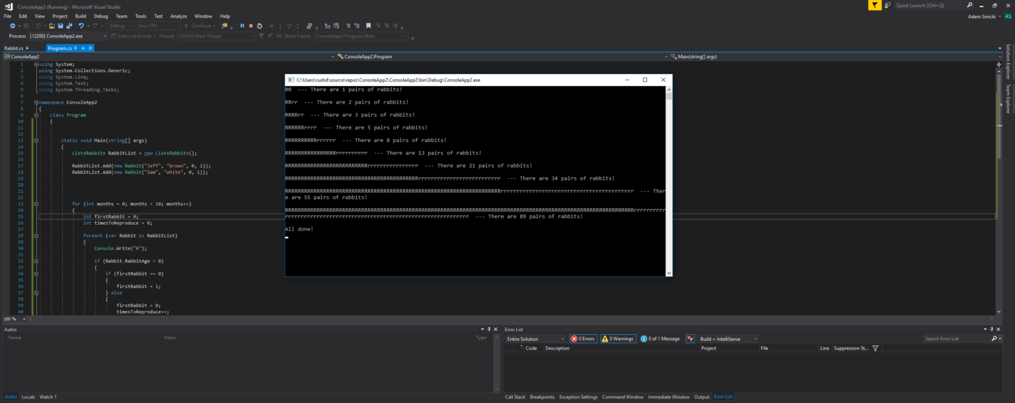Image resolution: width=1015 pixels, height=403 pixels.
Task: Click the feedback flag notification icon
Action: point(875,5)
